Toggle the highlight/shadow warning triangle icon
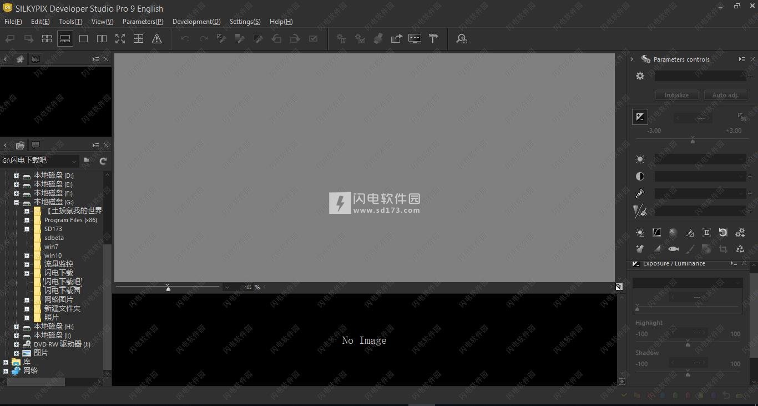This screenshot has width=758, height=406. [157, 39]
